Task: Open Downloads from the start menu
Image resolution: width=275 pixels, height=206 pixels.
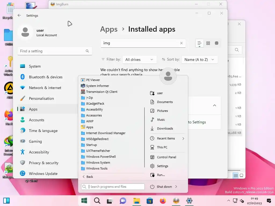Action: 161,128
